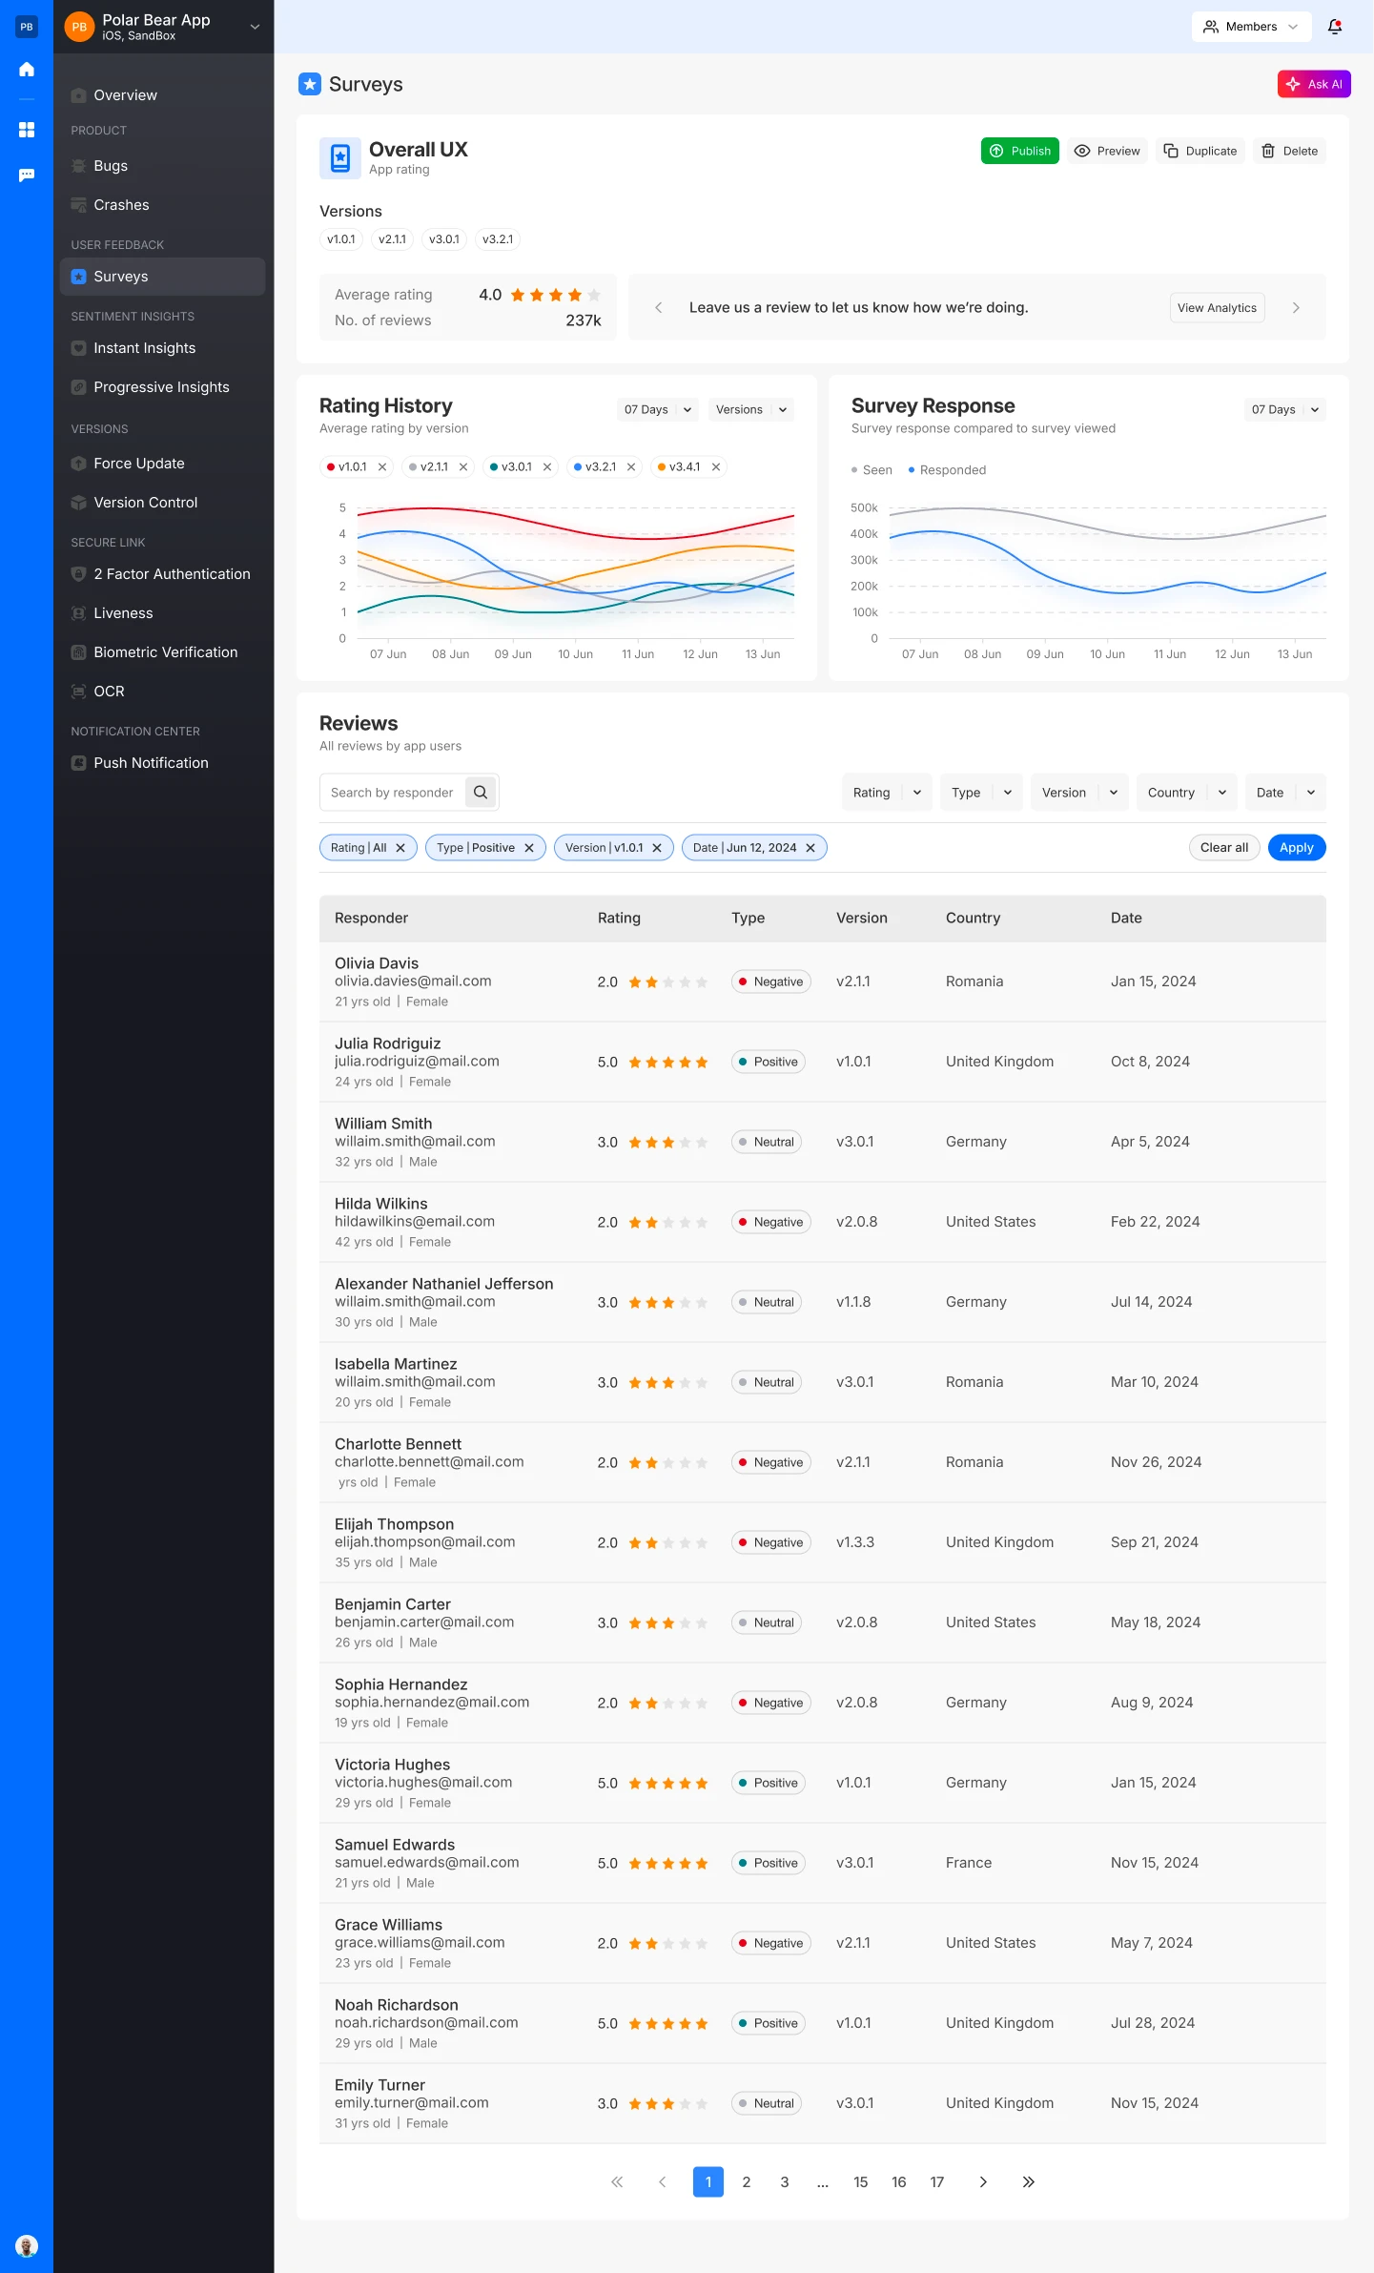Select the v3.0.1 version tag under Versions
The width and height of the screenshot is (1374, 2273).
(443, 239)
